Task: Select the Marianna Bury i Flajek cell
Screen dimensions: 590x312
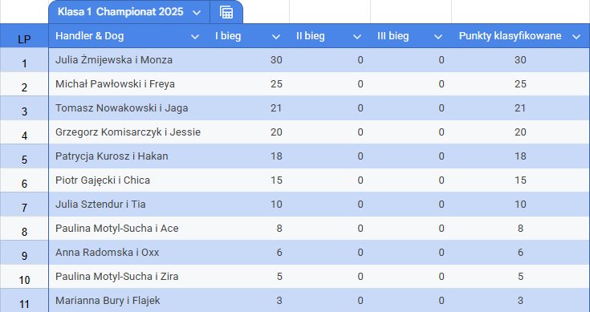Action: 129,300
